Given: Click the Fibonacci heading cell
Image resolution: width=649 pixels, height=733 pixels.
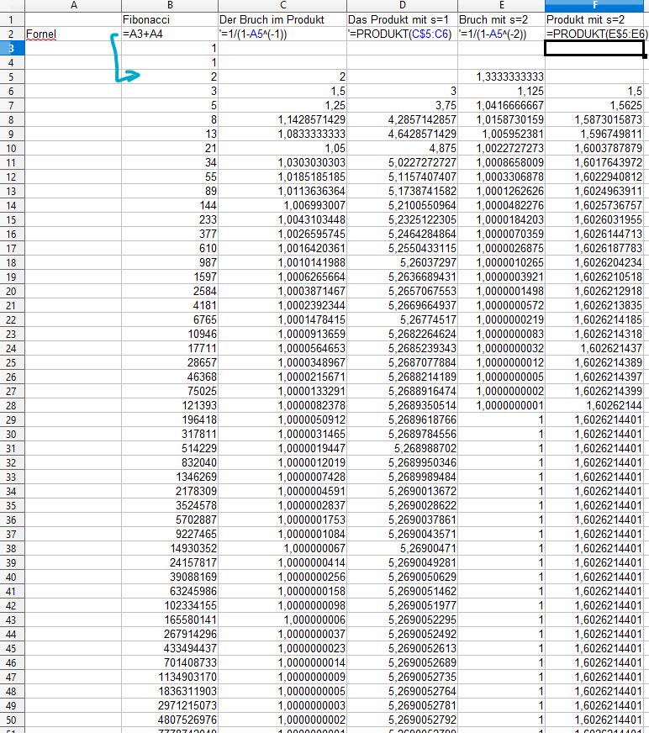Looking at the screenshot, I should click(x=168, y=19).
